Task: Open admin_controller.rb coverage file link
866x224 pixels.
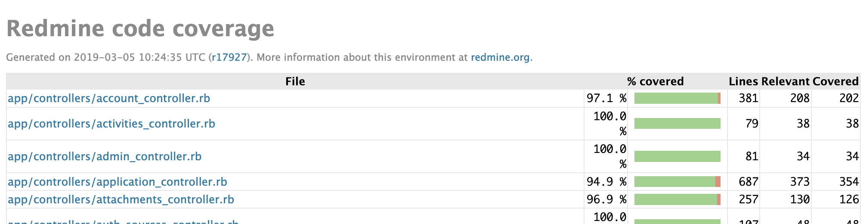Action: tap(105, 157)
